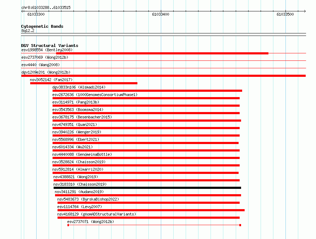
Task: Select the esv4440 (Wang2008) variant label
Action: [x=40, y=65]
